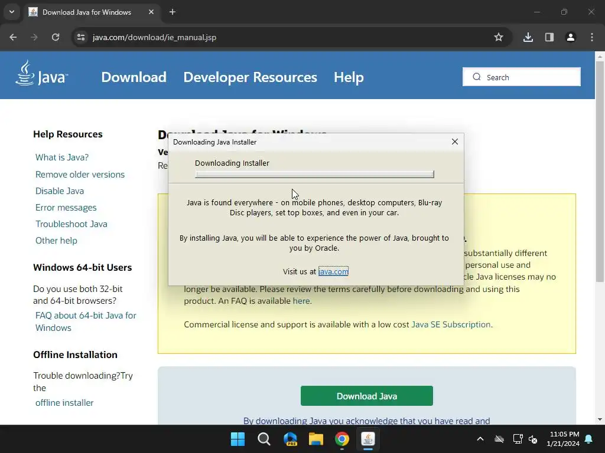Open the Help menu in Java header
Viewport: 605px width, 453px height.
pyautogui.click(x=349, y=77)
